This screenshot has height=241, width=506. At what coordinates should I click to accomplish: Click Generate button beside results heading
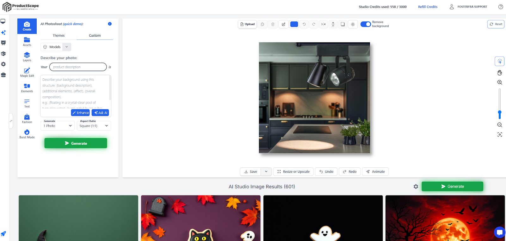(452, 186)
